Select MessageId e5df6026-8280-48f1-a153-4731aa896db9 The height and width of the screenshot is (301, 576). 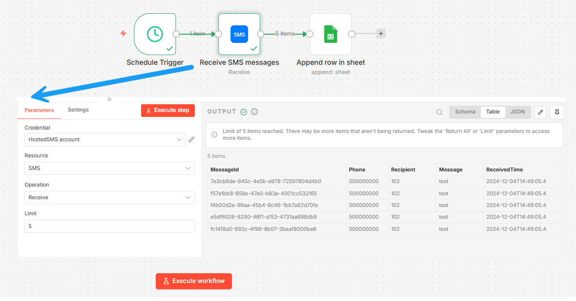point(264,217)
